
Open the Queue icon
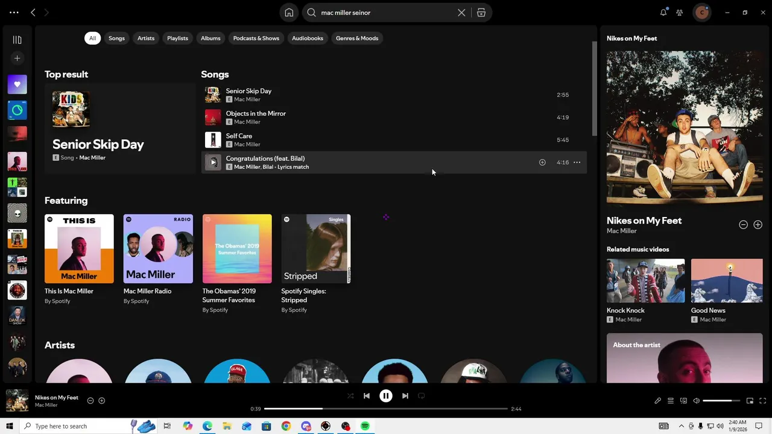pyautogui.click(x=671, y=401)
